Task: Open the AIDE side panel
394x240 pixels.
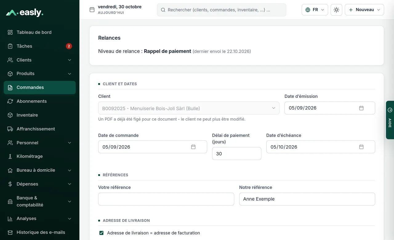Action: click(x=390, y=120)
